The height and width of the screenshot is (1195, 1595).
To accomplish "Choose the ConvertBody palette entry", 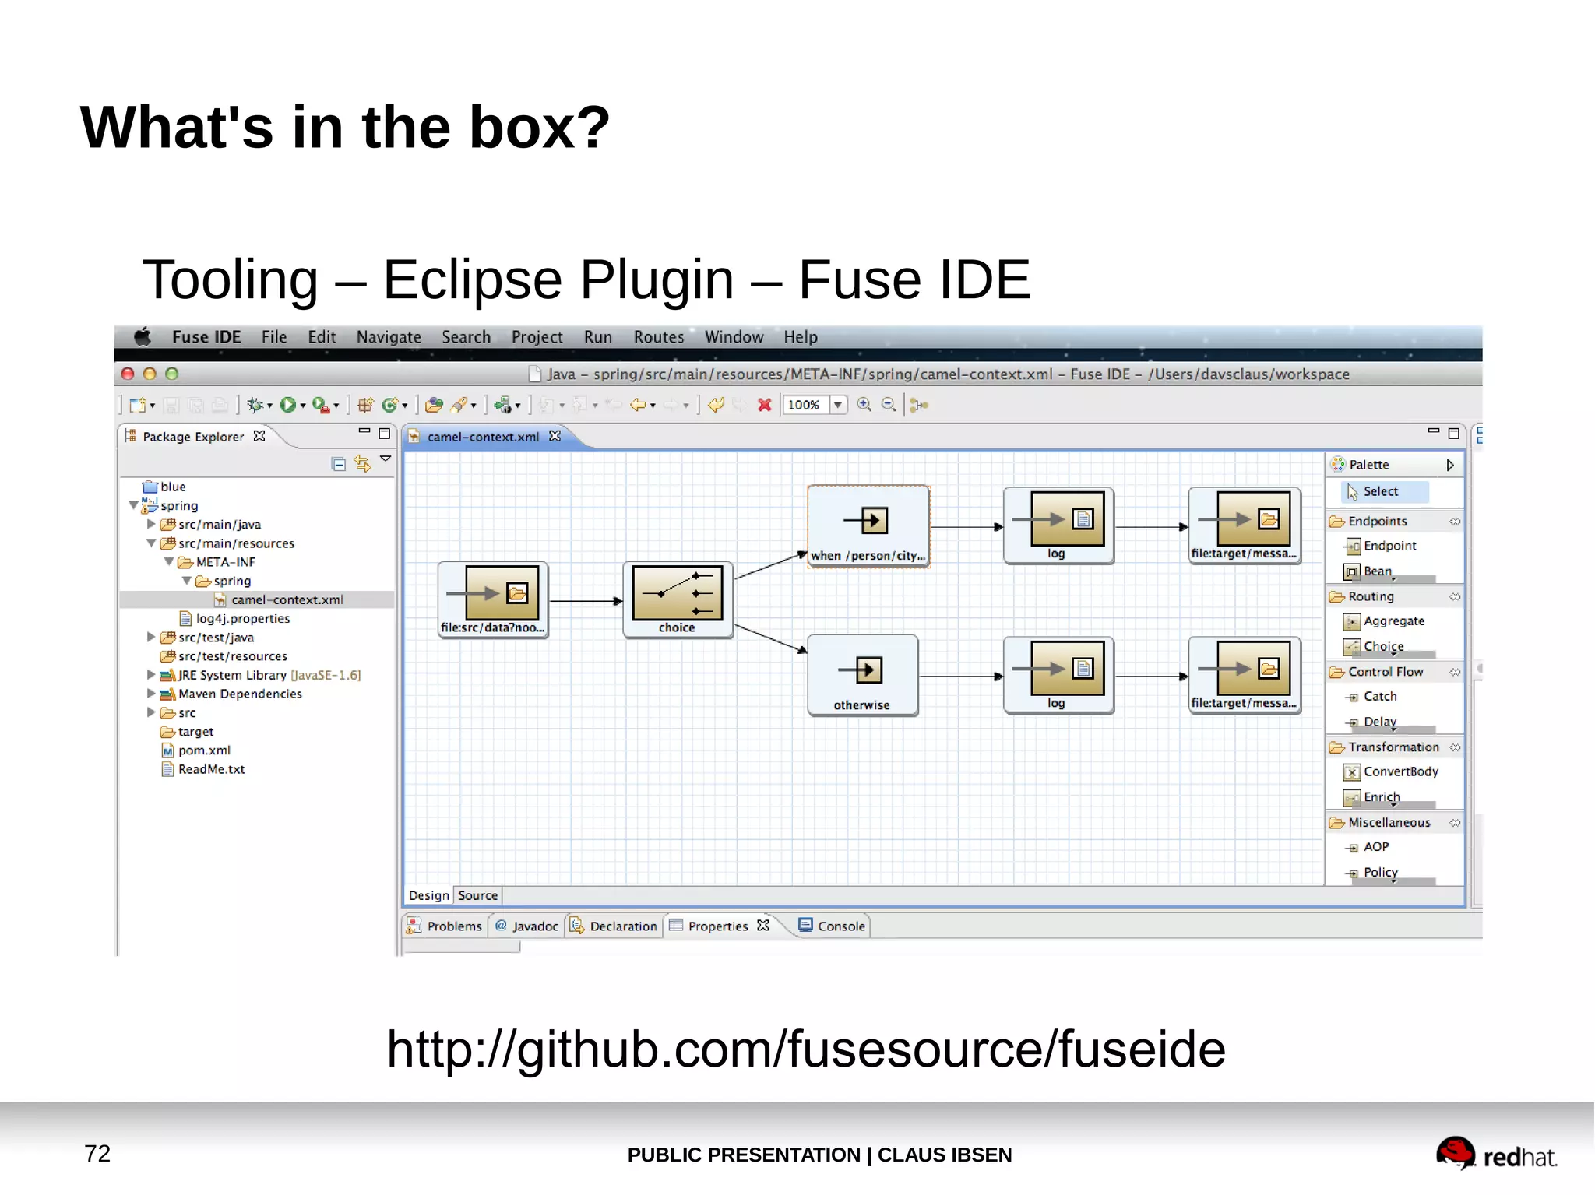I will pyautogui.click(x=1400, y=771).
